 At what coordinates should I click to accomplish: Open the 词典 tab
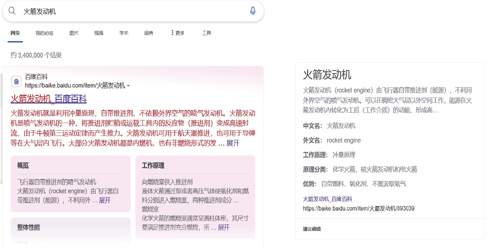pyautogui.click(x=148, y=33)
